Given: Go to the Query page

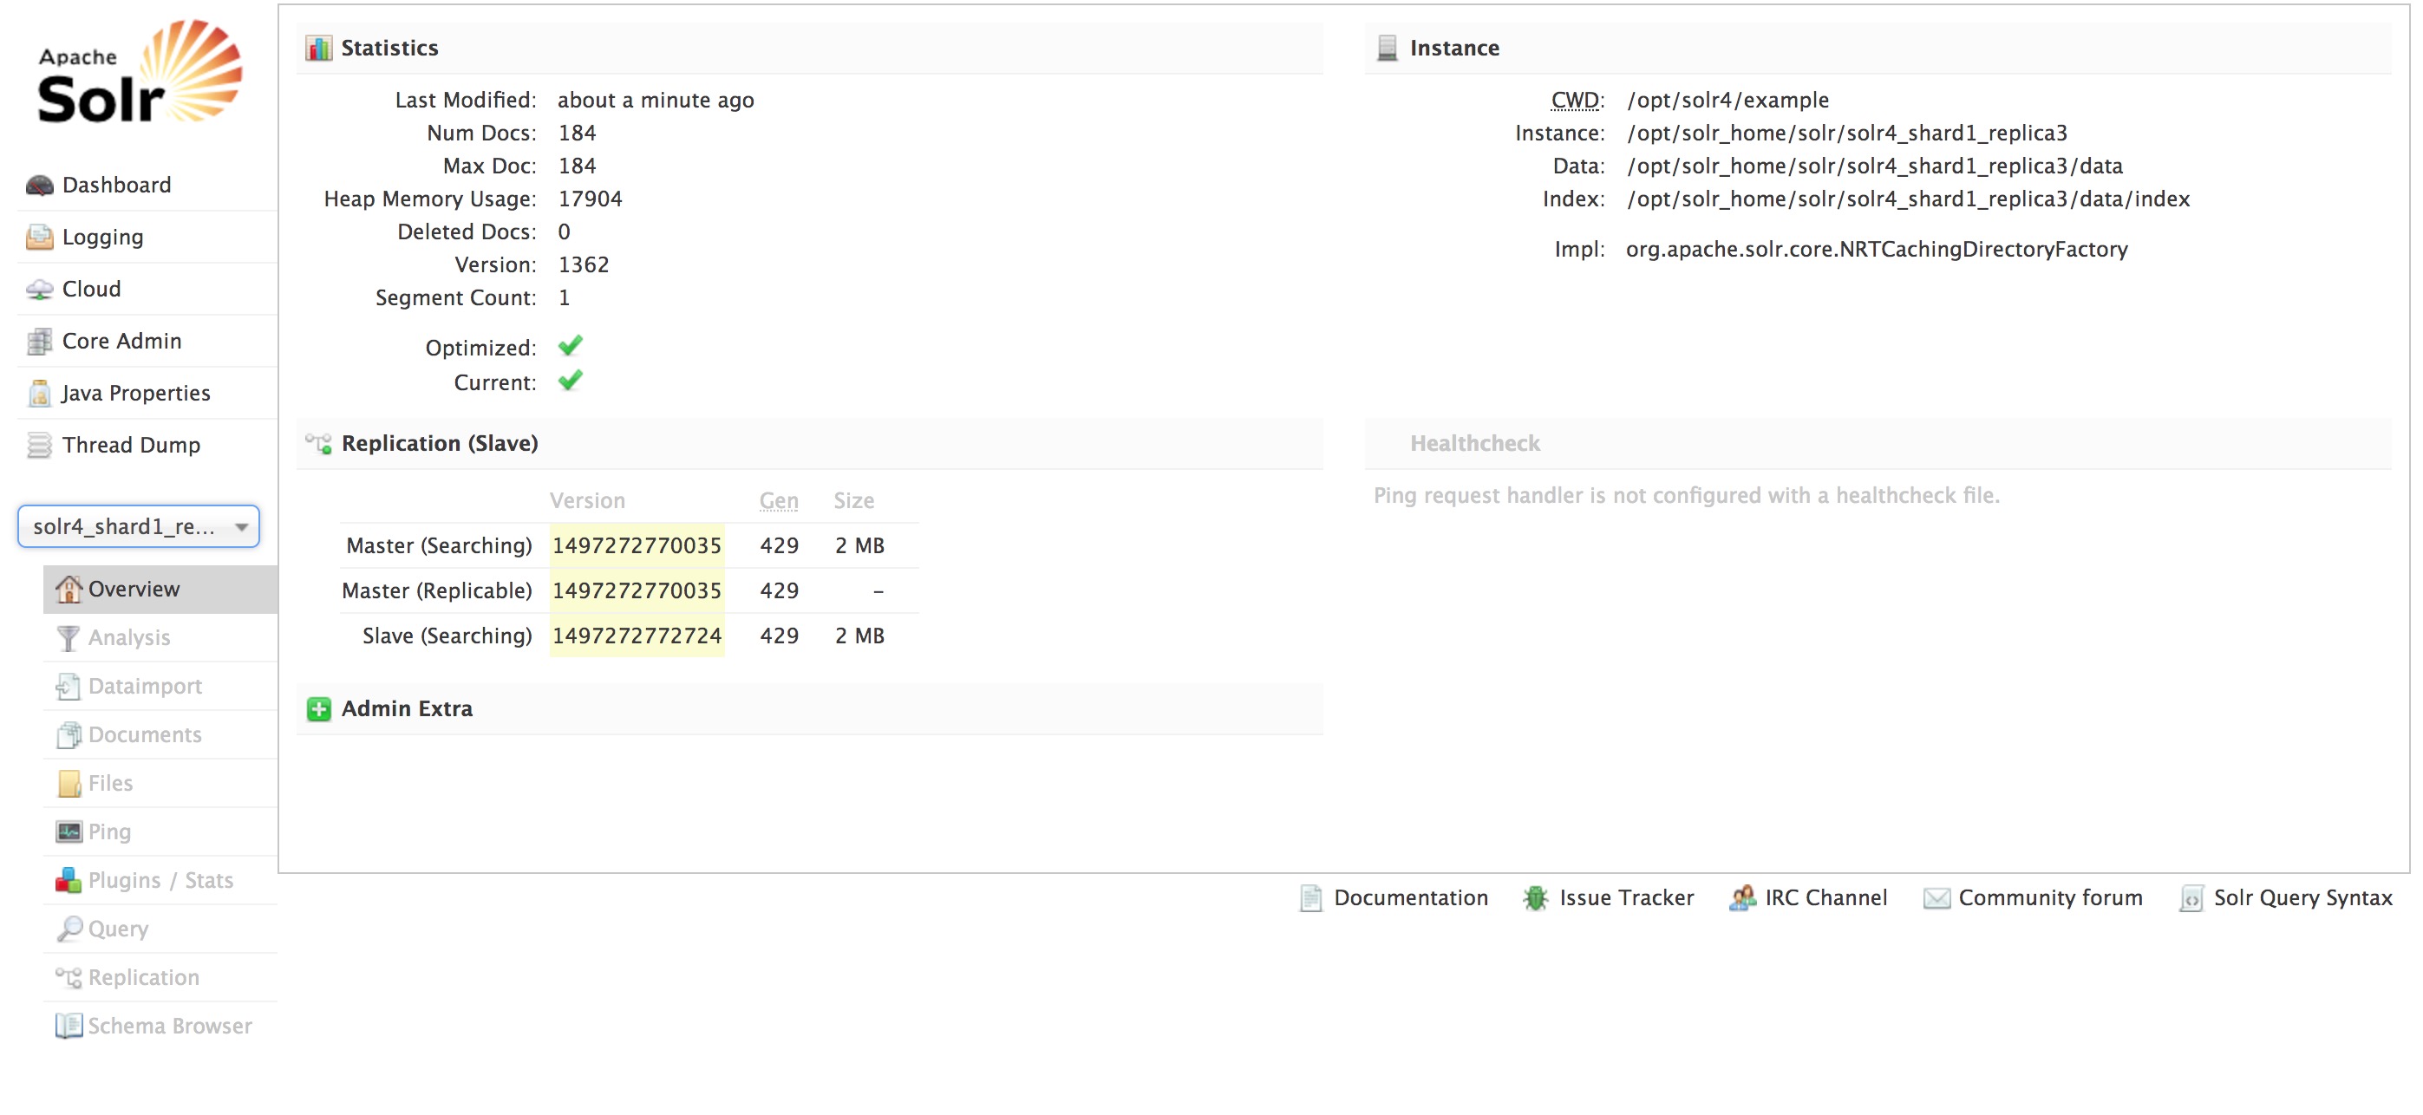Looking at the screenshot, I should [x=118, y=929].
